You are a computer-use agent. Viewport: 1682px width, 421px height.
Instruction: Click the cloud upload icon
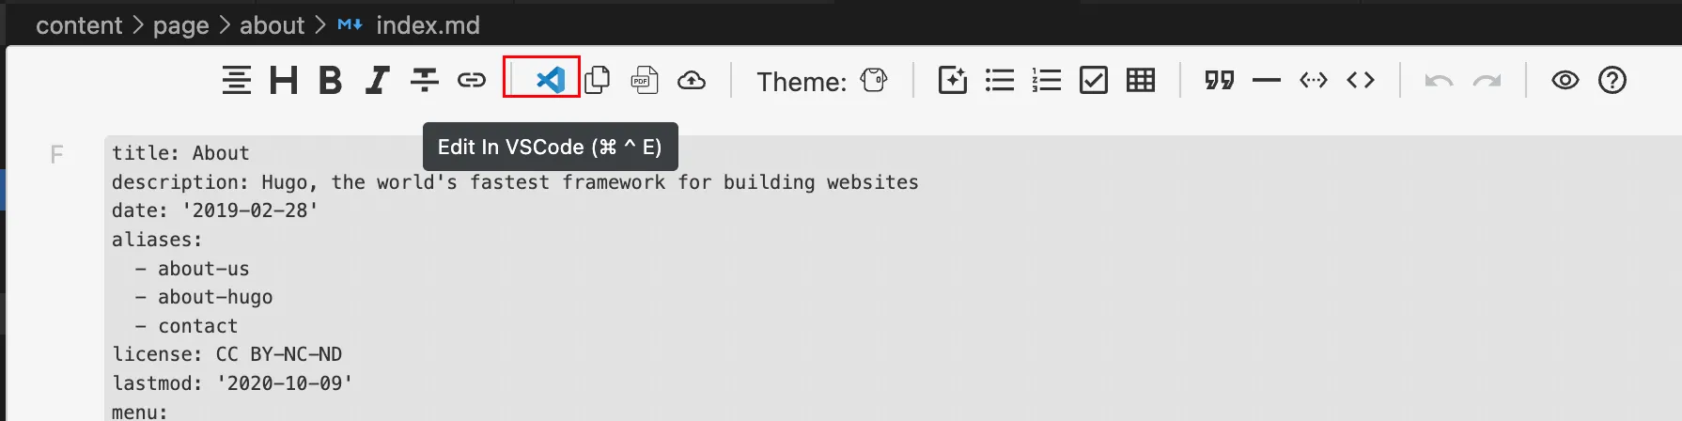[692, 81]
